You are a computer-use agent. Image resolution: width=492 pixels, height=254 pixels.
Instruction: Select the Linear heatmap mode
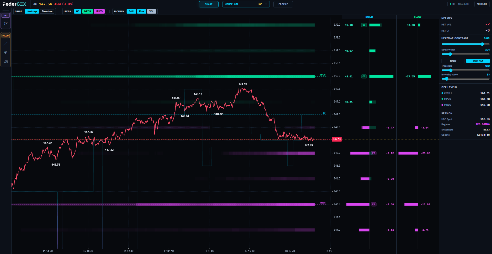click(x=453, y=61)
